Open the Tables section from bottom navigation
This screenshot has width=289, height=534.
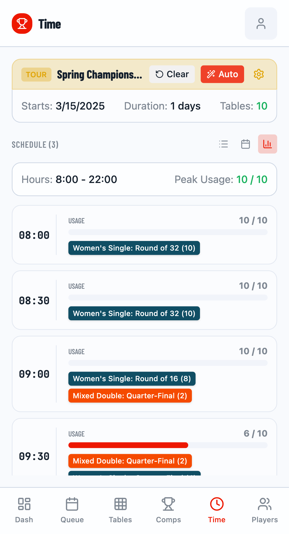click(120, 510)
